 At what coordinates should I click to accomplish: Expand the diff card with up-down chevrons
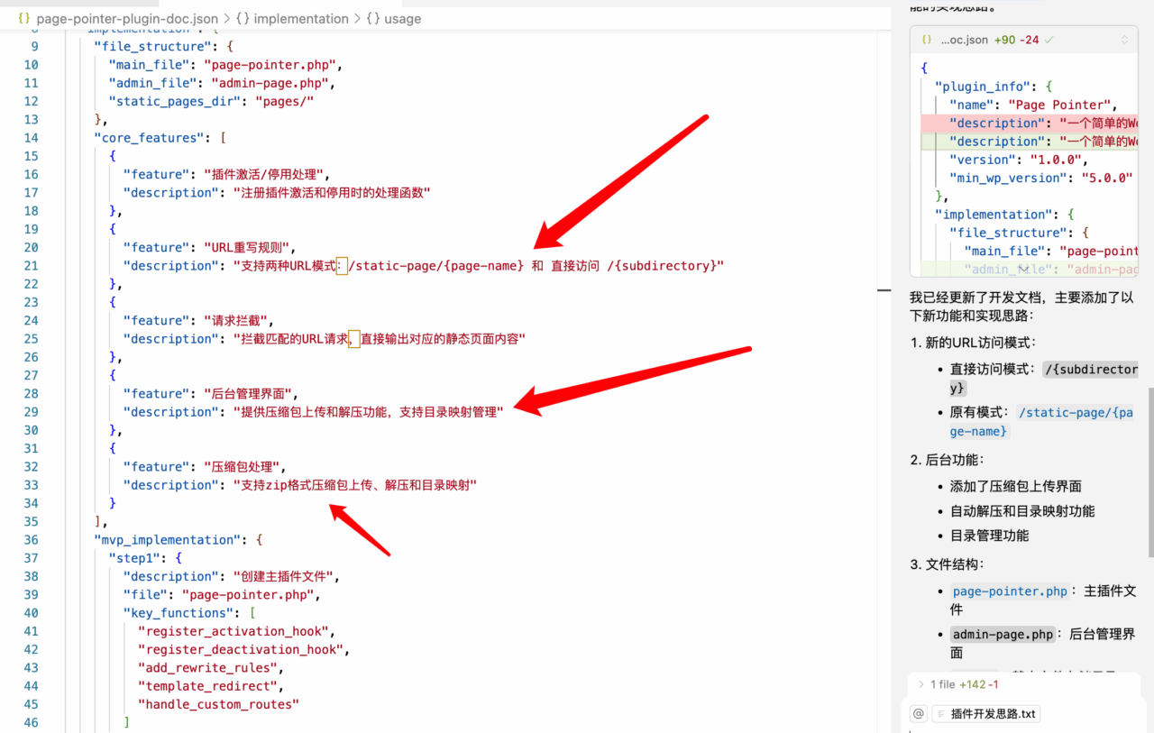click(x=1124, y=41)
